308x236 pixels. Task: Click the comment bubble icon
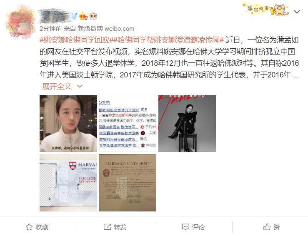185,227
